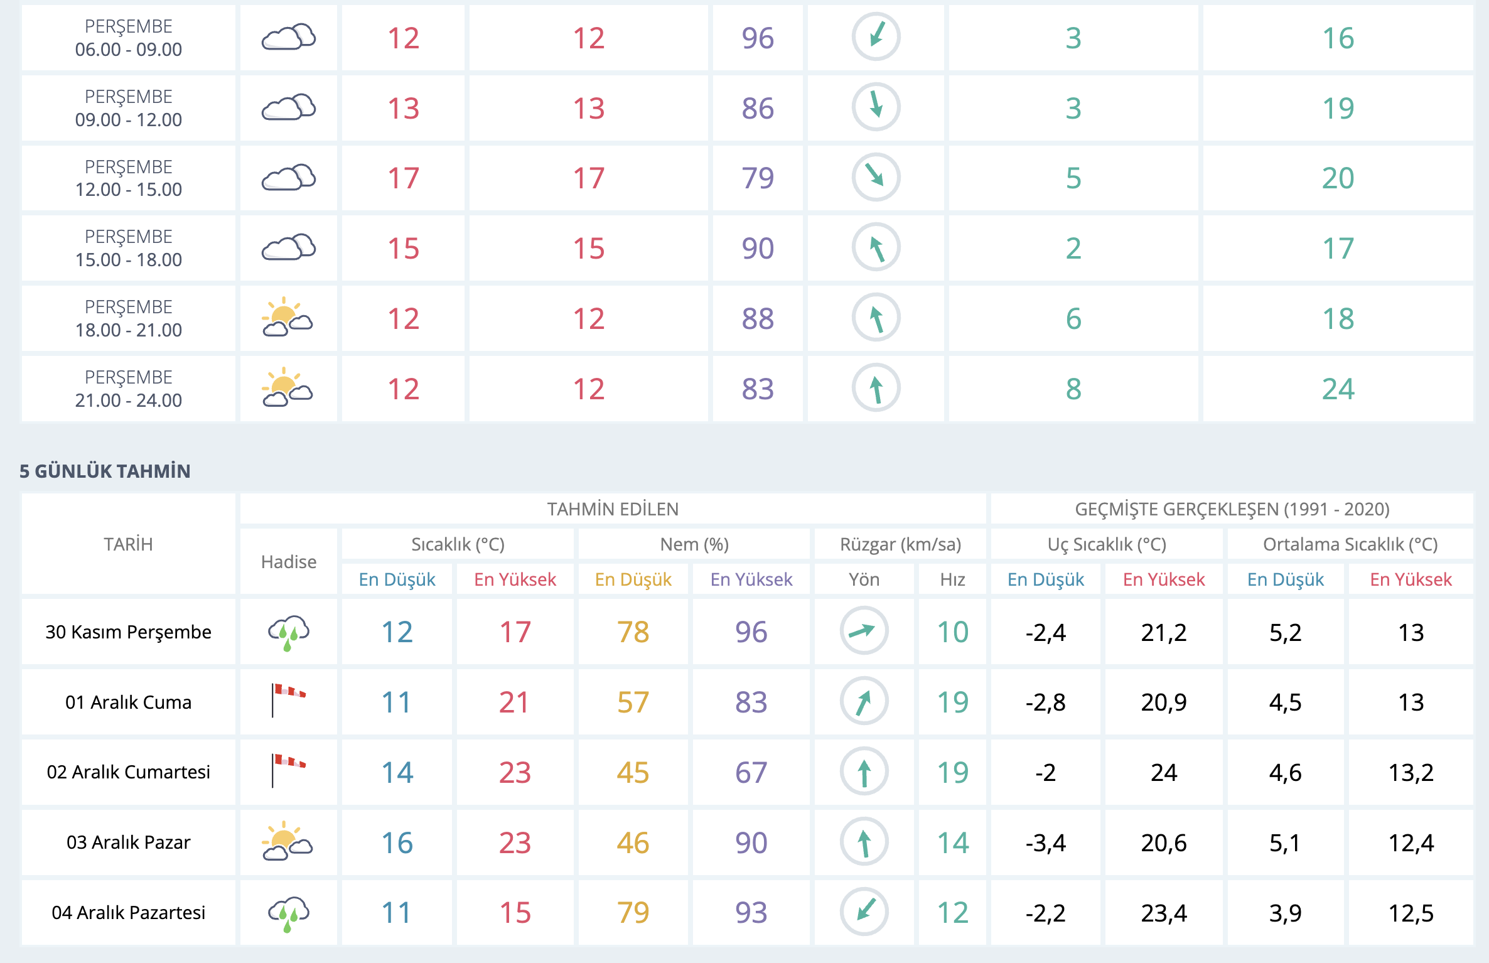Click the partly sunny icon for 03 Aralık Pazar
Screen dimensions: 1489x963
[288, 841]
